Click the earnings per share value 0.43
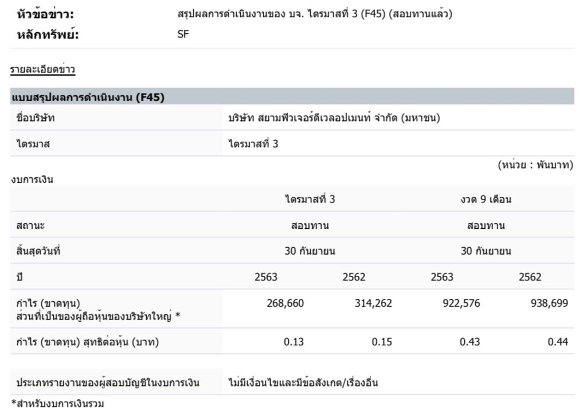The width and height of the screenshot is (587, 417). tap(470, 342)
